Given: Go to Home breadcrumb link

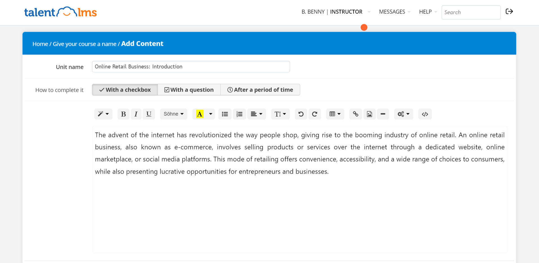Looking at the screenshot, I should pos(40,44).
